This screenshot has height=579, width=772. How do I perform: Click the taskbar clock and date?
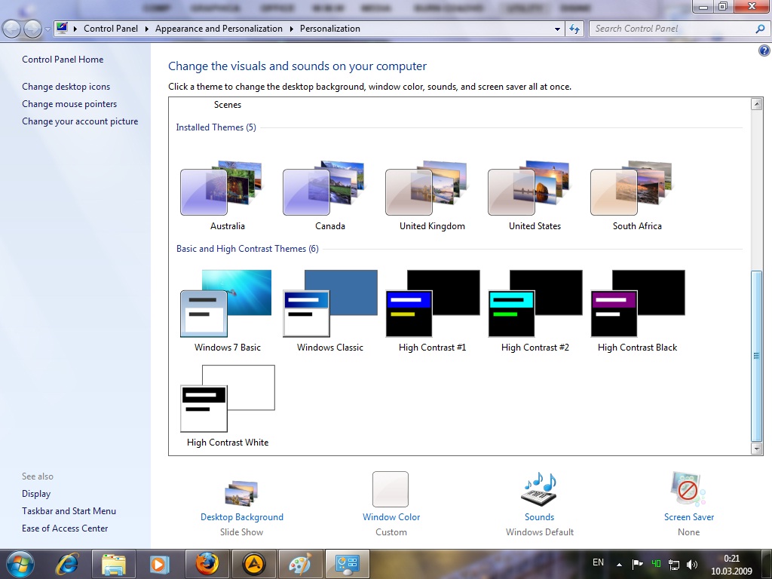click(x=731, y=565)
